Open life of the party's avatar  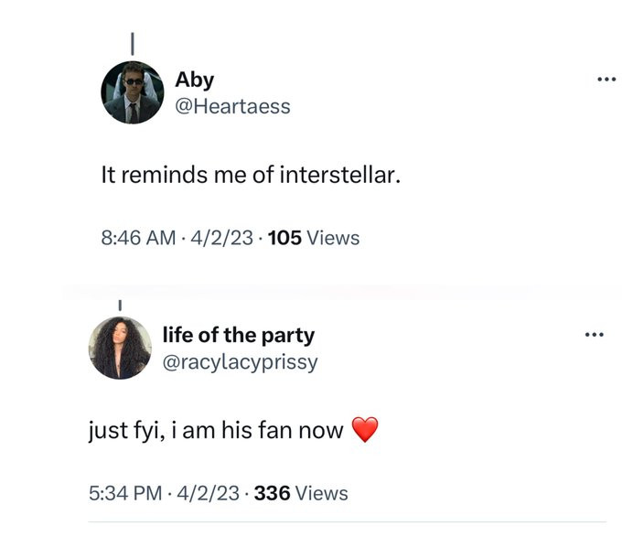pos(120,348)
